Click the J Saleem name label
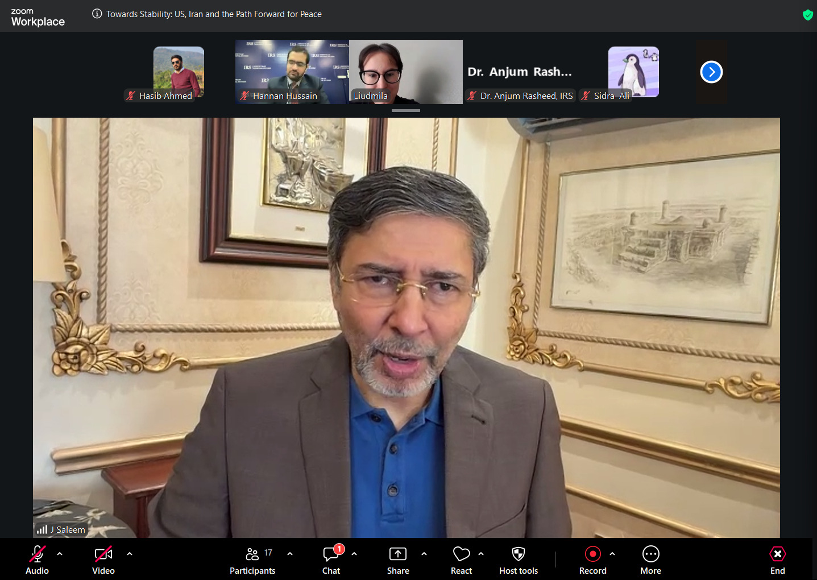The height and width of the screenshot is (580, 817). click(x=68, y=530)
